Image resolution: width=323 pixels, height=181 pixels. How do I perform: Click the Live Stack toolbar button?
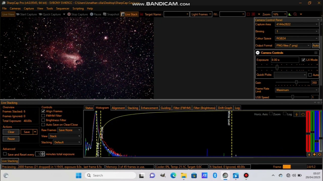pos(129,14)
